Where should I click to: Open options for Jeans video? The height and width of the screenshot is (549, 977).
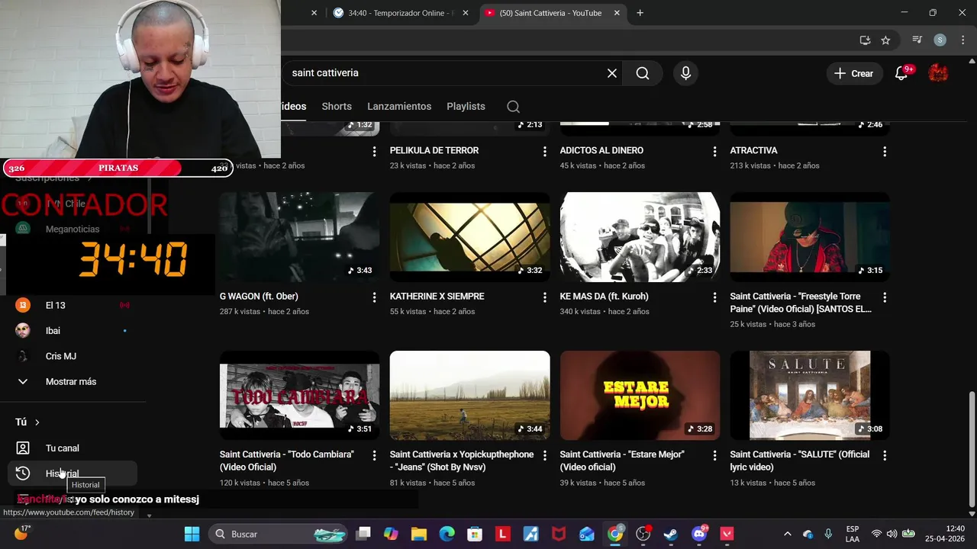[x=544, y=455]
